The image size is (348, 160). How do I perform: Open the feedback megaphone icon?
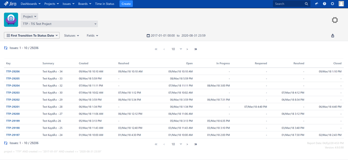coord(317,4)
